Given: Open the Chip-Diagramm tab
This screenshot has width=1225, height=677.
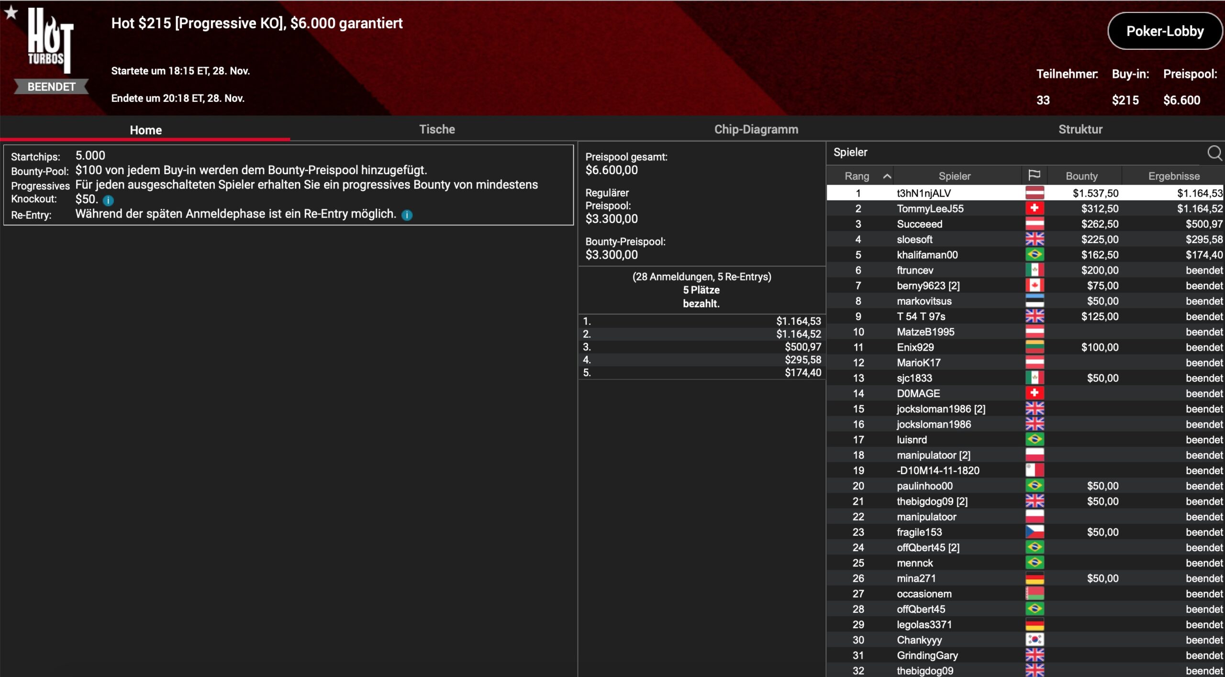Looking at the screenshot, I should (x=756, y=129).
